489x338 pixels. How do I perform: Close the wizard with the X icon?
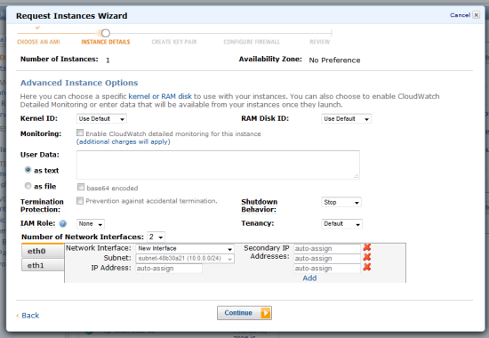click(476, 14)
